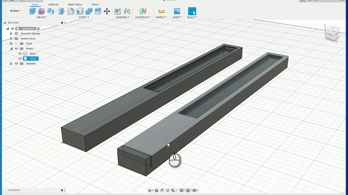This screenshot has height=195, width=348.
Task: Activate the Move/Copy tool
Action: pos(107,11)
